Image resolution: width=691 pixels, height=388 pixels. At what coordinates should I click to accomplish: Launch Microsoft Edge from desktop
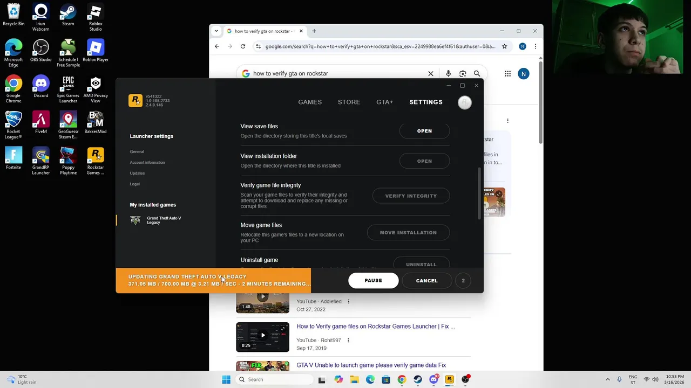13,53
